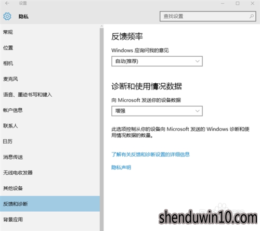Open link 了解有关反馈和诊断设置的详细信息
Screen dimensions: 260x231
(x=150, y=155)
